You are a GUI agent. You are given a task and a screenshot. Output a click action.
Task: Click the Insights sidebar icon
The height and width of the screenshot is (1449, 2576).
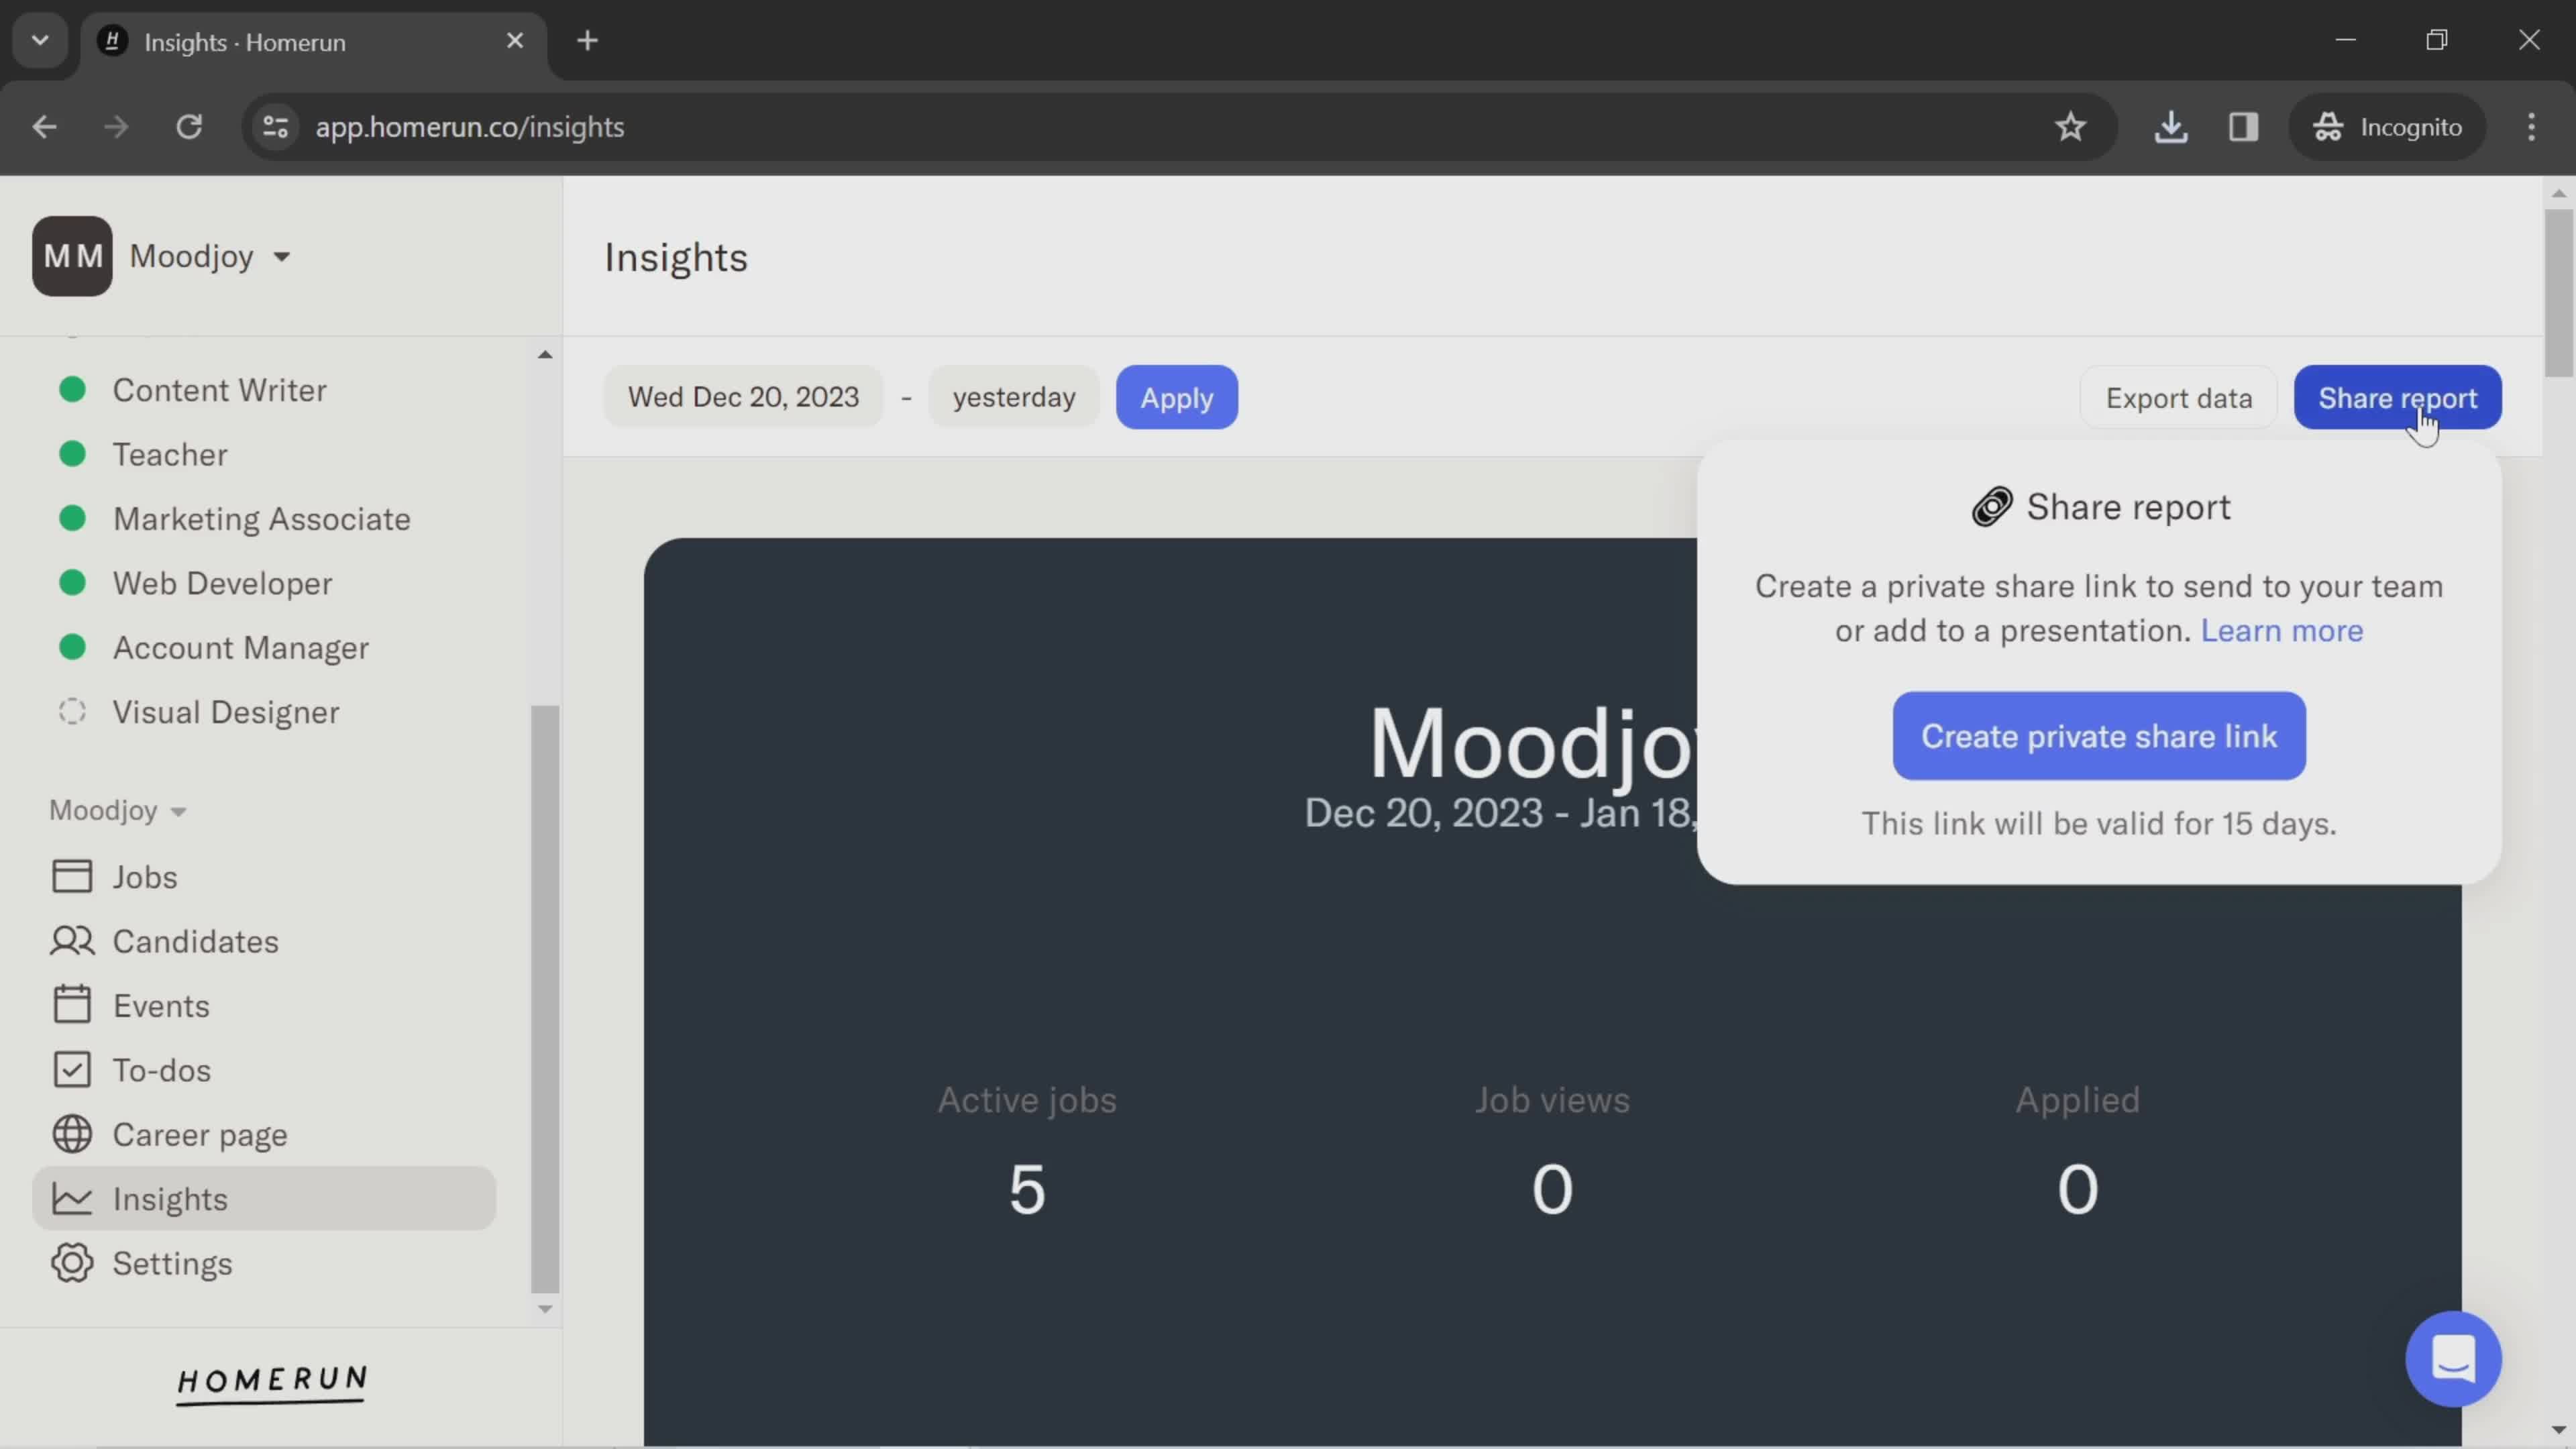[x=70, y=1197]
